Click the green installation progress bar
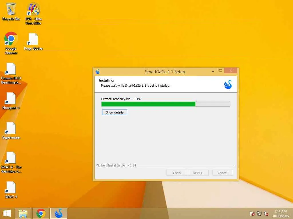The height and width of the screenshot is (219, 293). 166,104
